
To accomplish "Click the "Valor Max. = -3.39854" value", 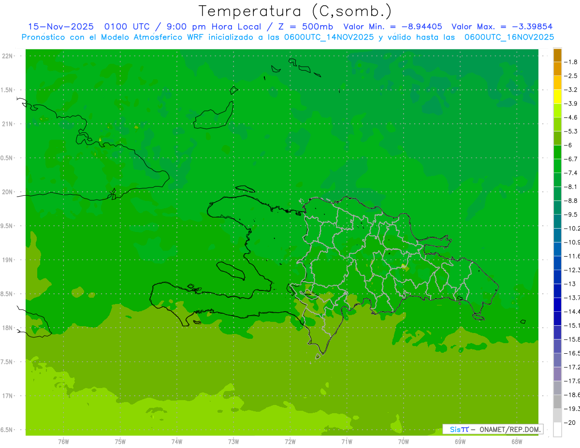I will click(x=502, y=27).
